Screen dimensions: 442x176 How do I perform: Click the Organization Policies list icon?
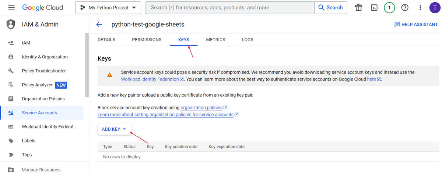tap(11, 99)
